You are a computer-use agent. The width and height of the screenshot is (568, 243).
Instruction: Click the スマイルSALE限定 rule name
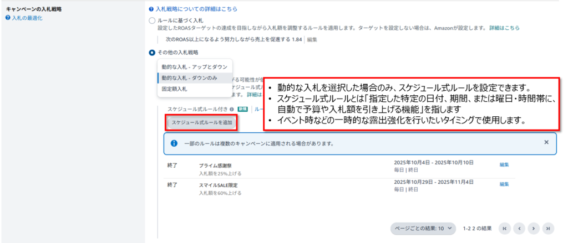coord(218,185)
